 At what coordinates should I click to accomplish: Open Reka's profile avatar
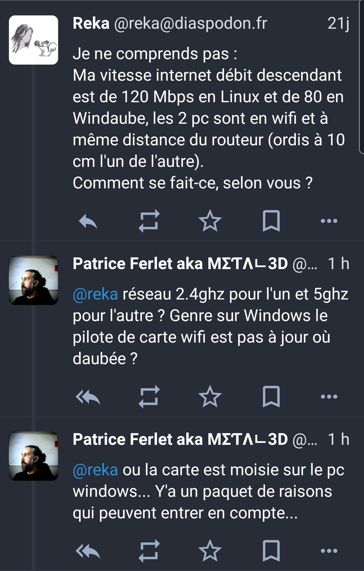pyautogui.click(x=33, y=40)
